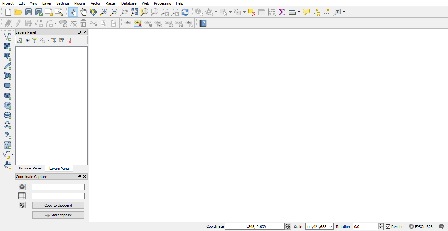Click Pan Map to Selection

(93, 12)
